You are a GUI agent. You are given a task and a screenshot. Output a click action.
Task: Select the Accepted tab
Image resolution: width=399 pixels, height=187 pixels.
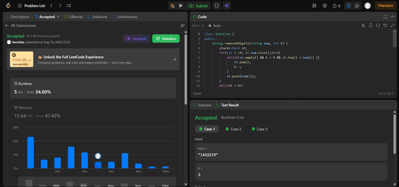coord(45,17)
